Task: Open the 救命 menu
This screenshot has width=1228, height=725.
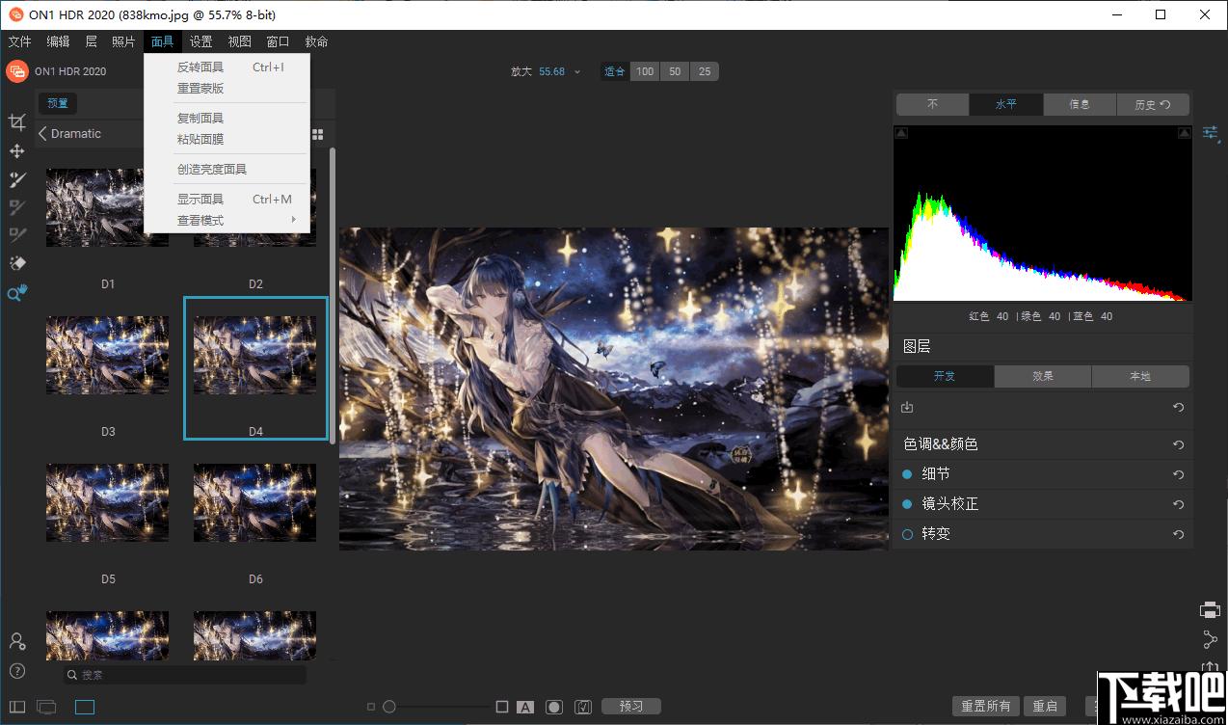Action: [x=316, y=41]
